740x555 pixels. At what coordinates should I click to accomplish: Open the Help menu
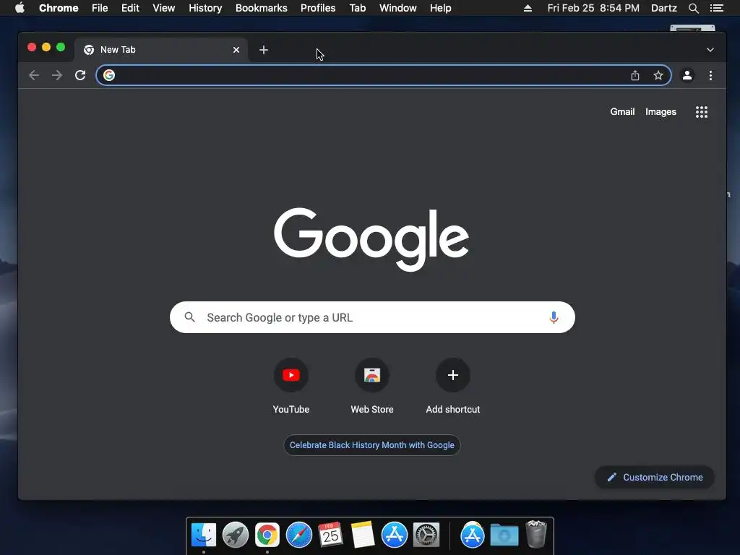[x=440, y=8]
